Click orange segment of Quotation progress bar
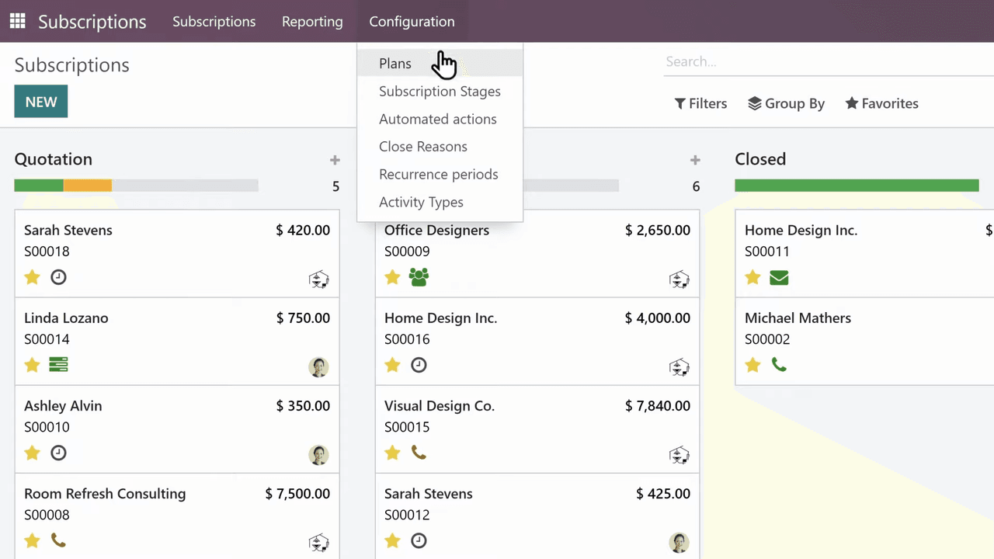The width and height of the screenshot is (994, 559). 88,186
